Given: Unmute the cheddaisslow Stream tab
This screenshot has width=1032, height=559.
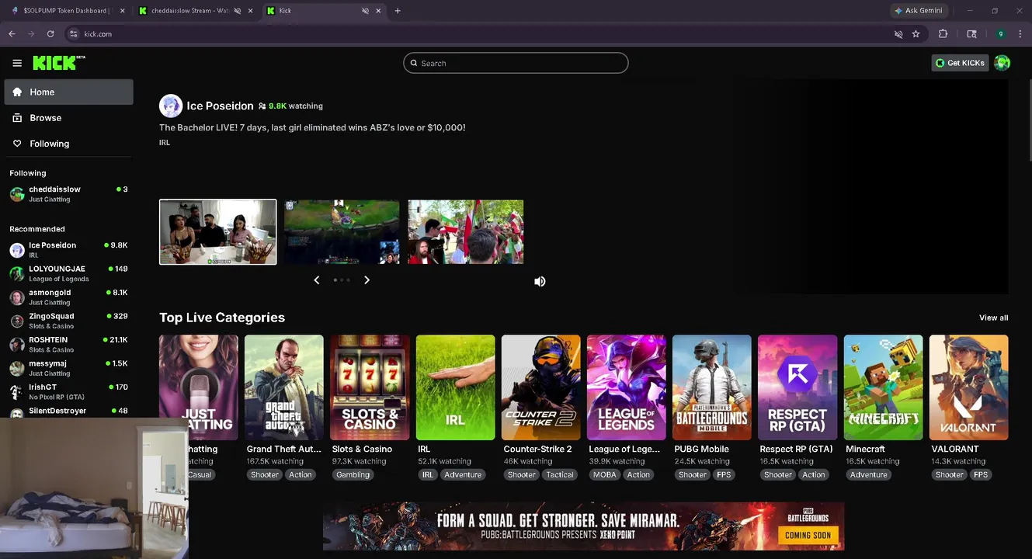Looking at the screenshot, I should point(238,11).
